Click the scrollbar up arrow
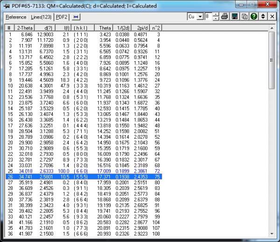The width and height of the screenshot is (280, 242). pos(272,28)
